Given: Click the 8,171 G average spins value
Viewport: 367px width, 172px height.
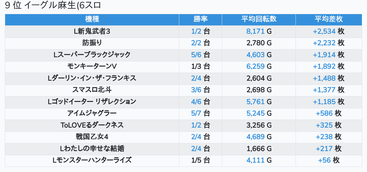Looking at the screenshot, I should point(259,31).
